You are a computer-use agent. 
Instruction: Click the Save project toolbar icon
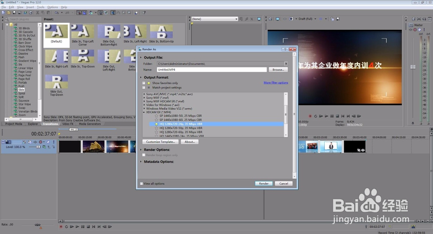click(x=14, y=13)
